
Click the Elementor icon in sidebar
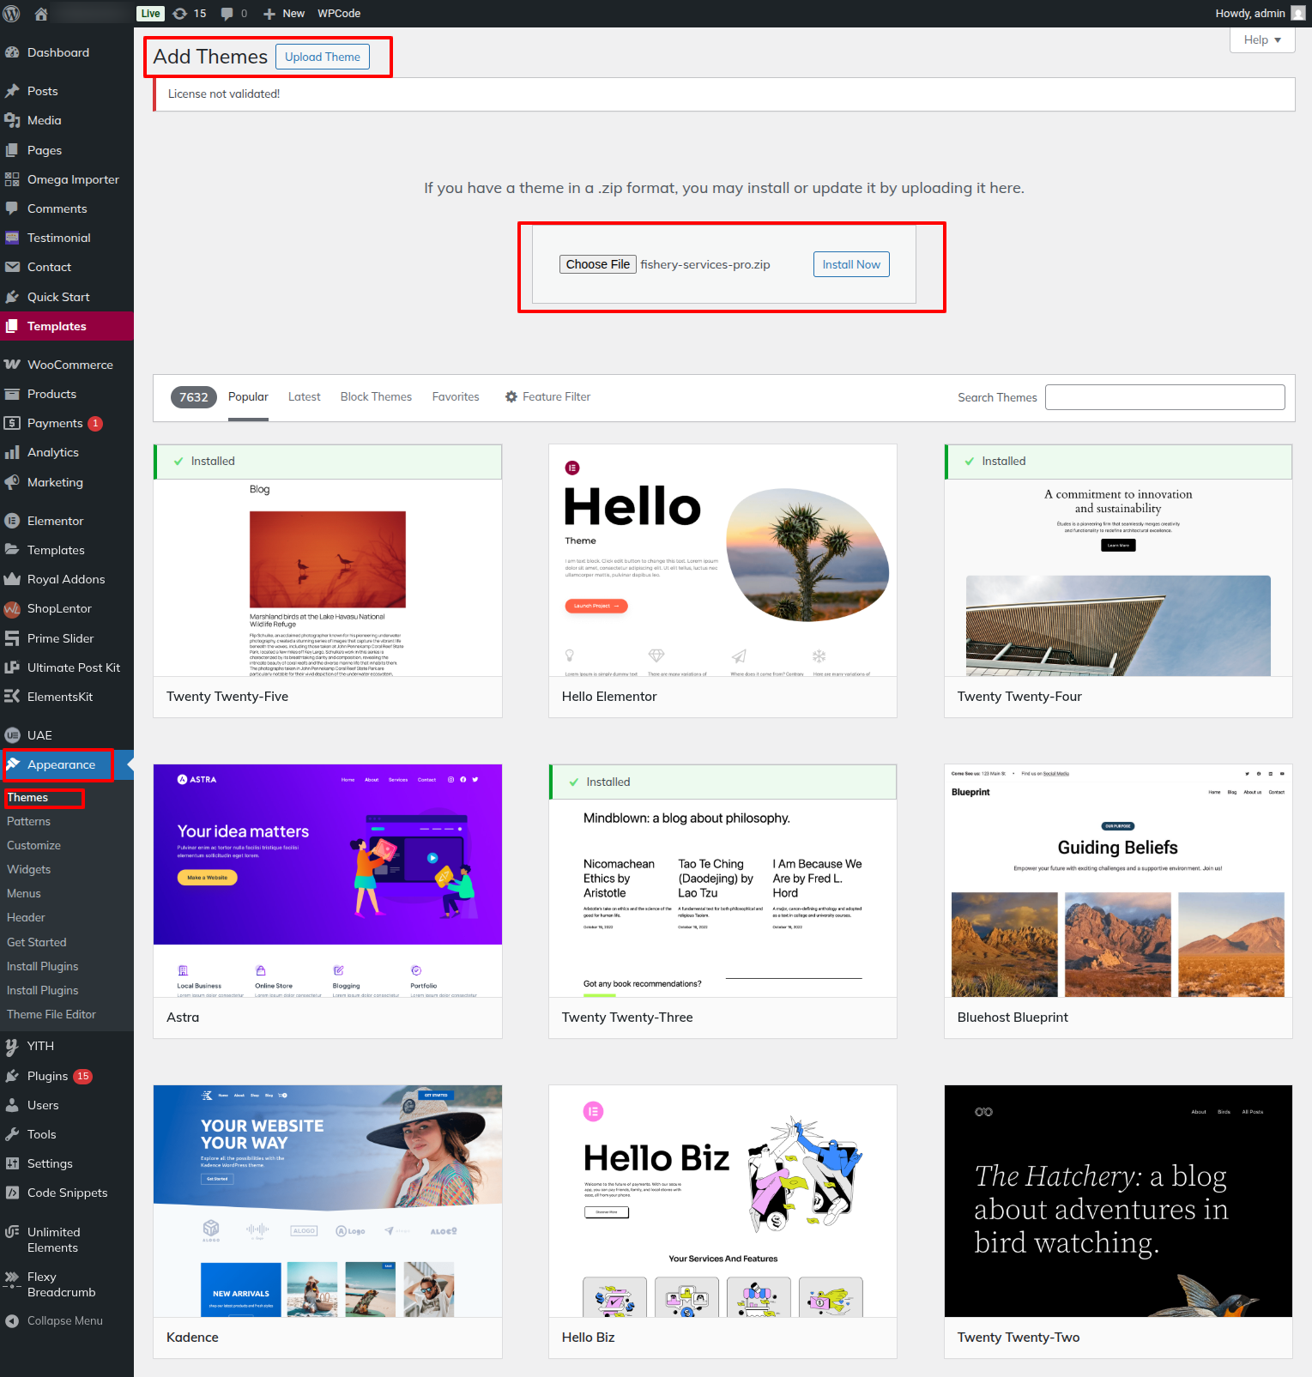[12, 521]
